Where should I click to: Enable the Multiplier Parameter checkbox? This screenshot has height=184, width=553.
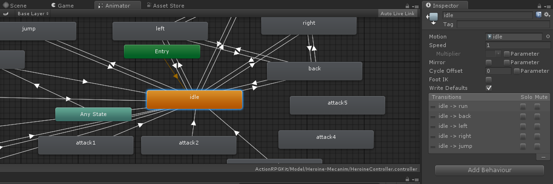(506, 54)
